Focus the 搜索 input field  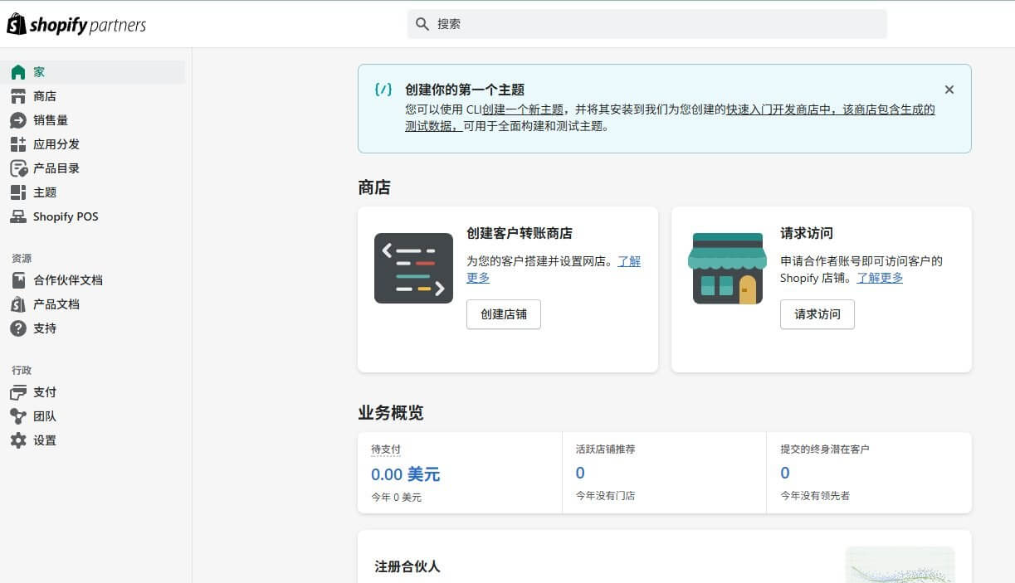tap(647, 24)
